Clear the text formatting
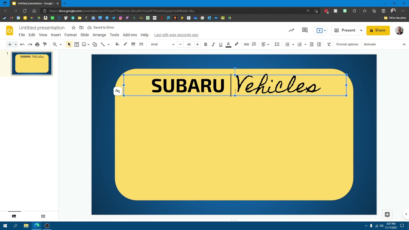 tap(329, 44)
